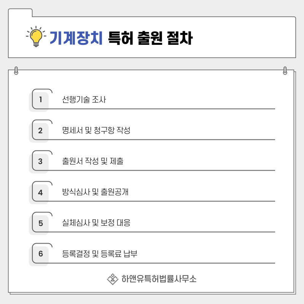Open the 출원서 작성 및 제출 step
Screen dimensions: 304x304
(x=93, y=161)
